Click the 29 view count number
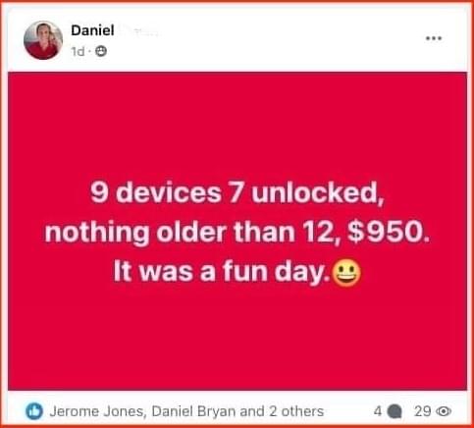 (424, 411)
